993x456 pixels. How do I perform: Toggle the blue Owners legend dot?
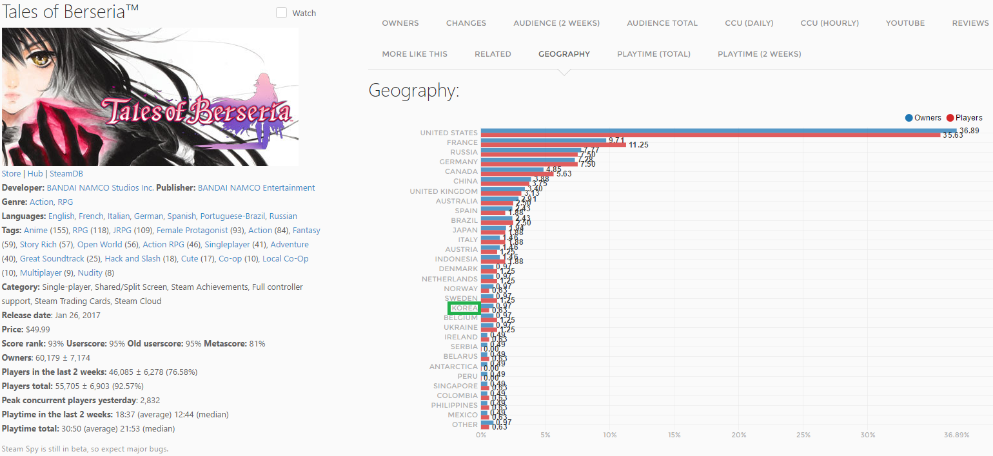[909, 118]
